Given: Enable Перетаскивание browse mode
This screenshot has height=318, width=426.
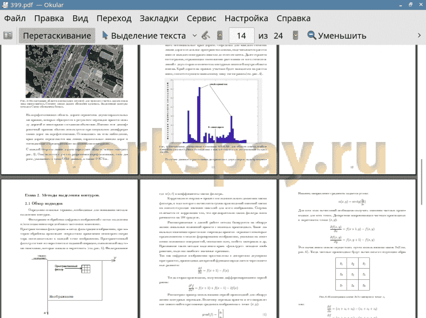Looking at the screenshot, I should coord(57,36).
